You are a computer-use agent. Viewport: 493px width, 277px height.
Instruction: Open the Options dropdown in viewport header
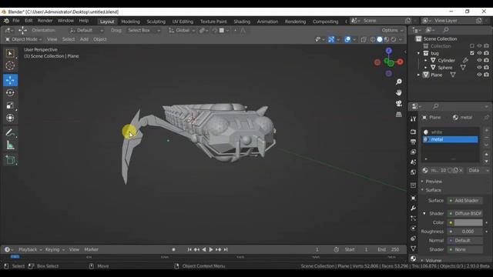coord(392,31)
